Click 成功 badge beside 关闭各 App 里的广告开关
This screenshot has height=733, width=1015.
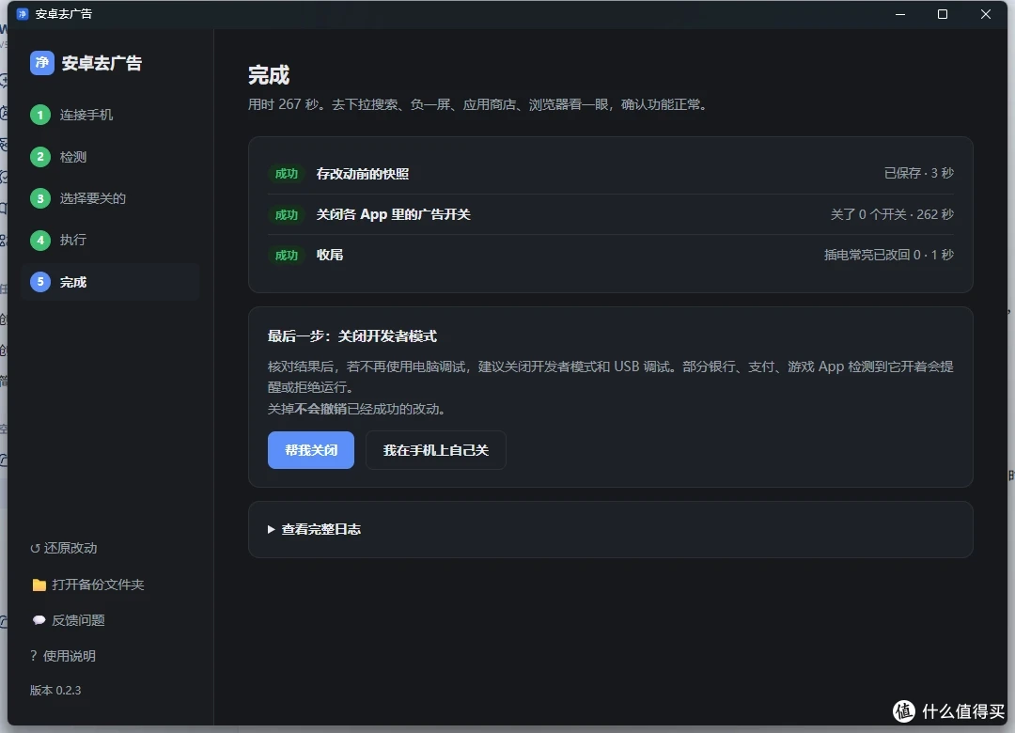click(286, 215)
